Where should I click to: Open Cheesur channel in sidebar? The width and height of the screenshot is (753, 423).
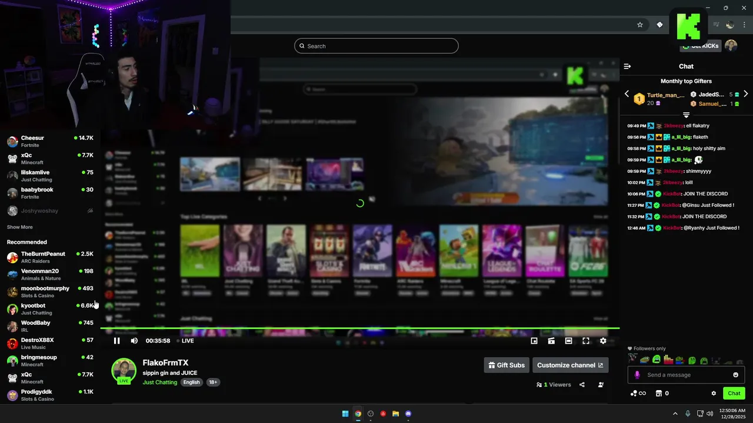pyautogui.click(x=50, y=142)
